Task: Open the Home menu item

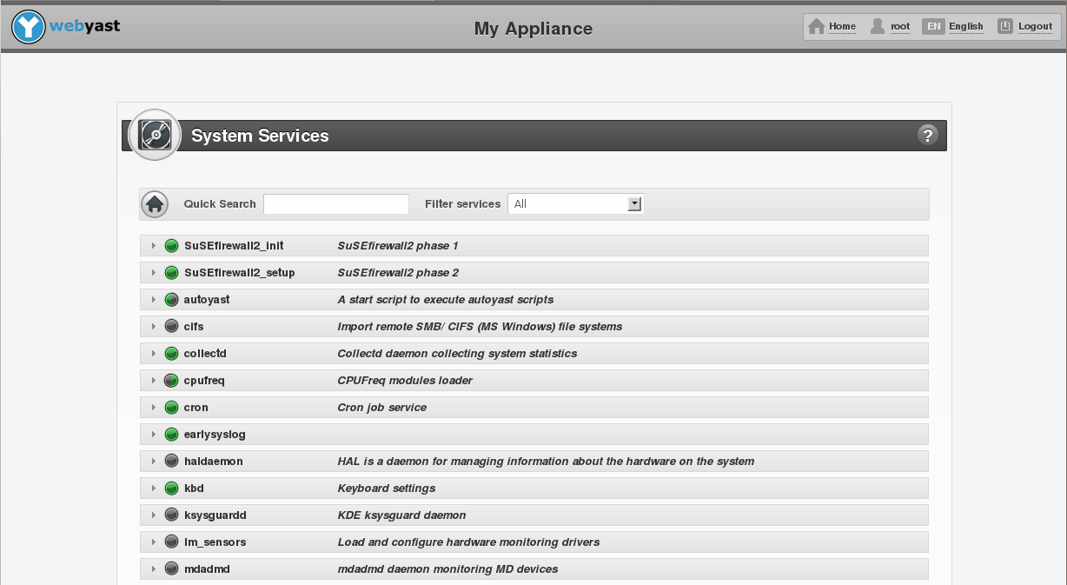Action: (840, 26)
